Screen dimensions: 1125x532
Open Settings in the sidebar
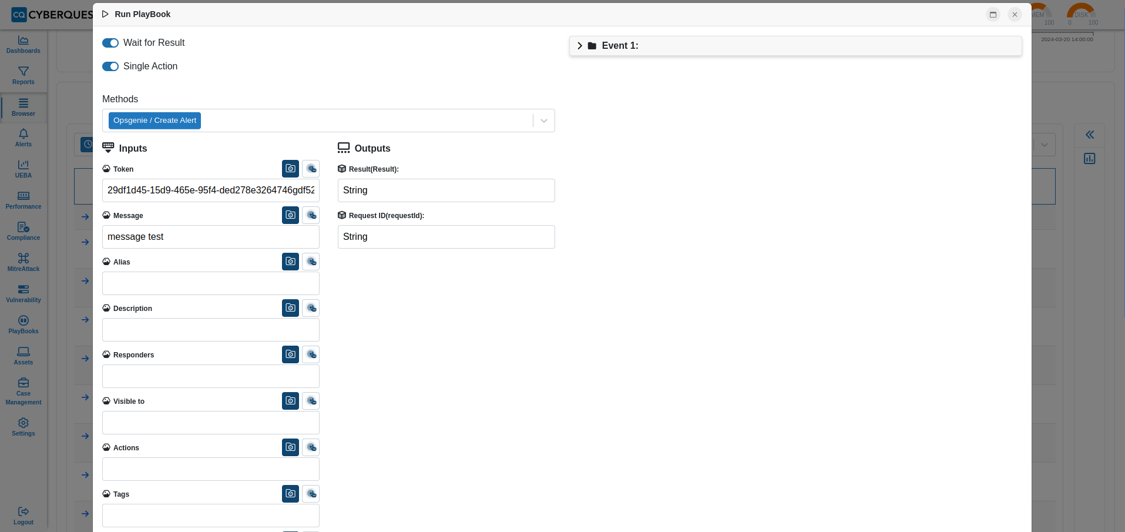(x=23, y=427)
